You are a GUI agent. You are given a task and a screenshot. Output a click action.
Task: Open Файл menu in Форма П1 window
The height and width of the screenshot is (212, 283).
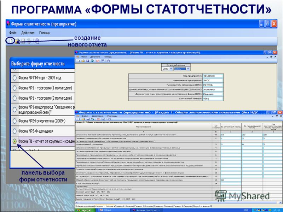point(84,57)
